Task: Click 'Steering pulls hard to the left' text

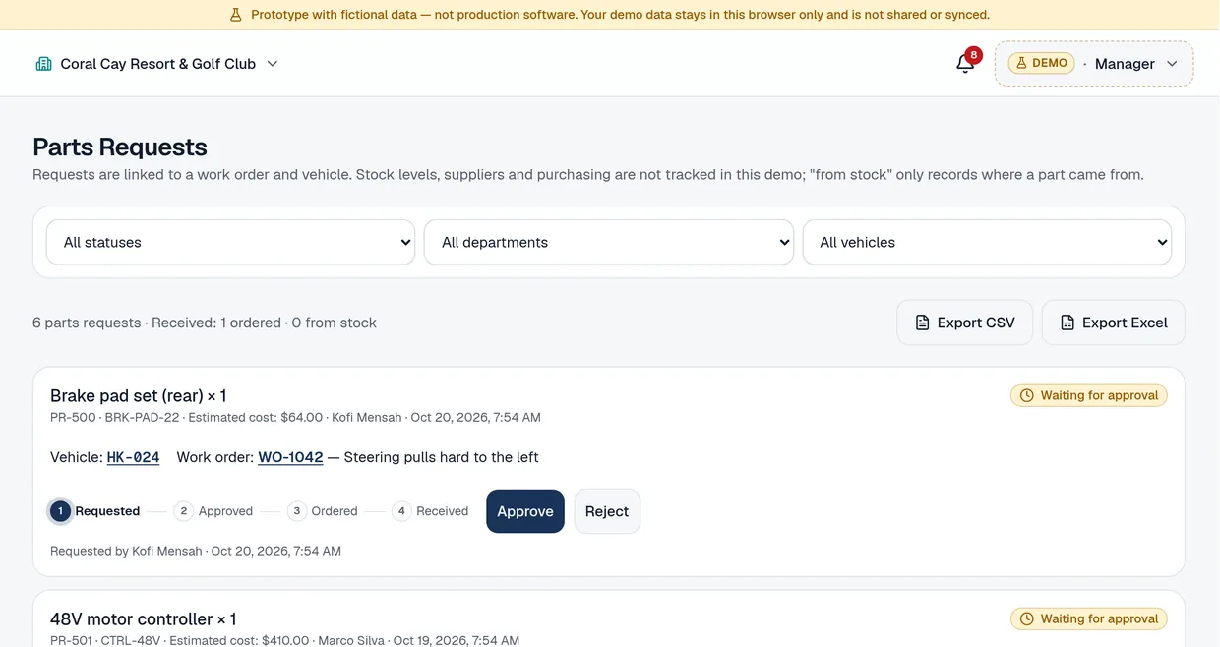Action: click(441, 457)
